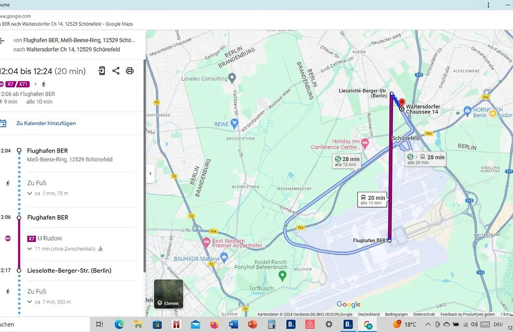
Task: Add the trip via Zu Kalender hinzufügen
Action: pos(46,123)
